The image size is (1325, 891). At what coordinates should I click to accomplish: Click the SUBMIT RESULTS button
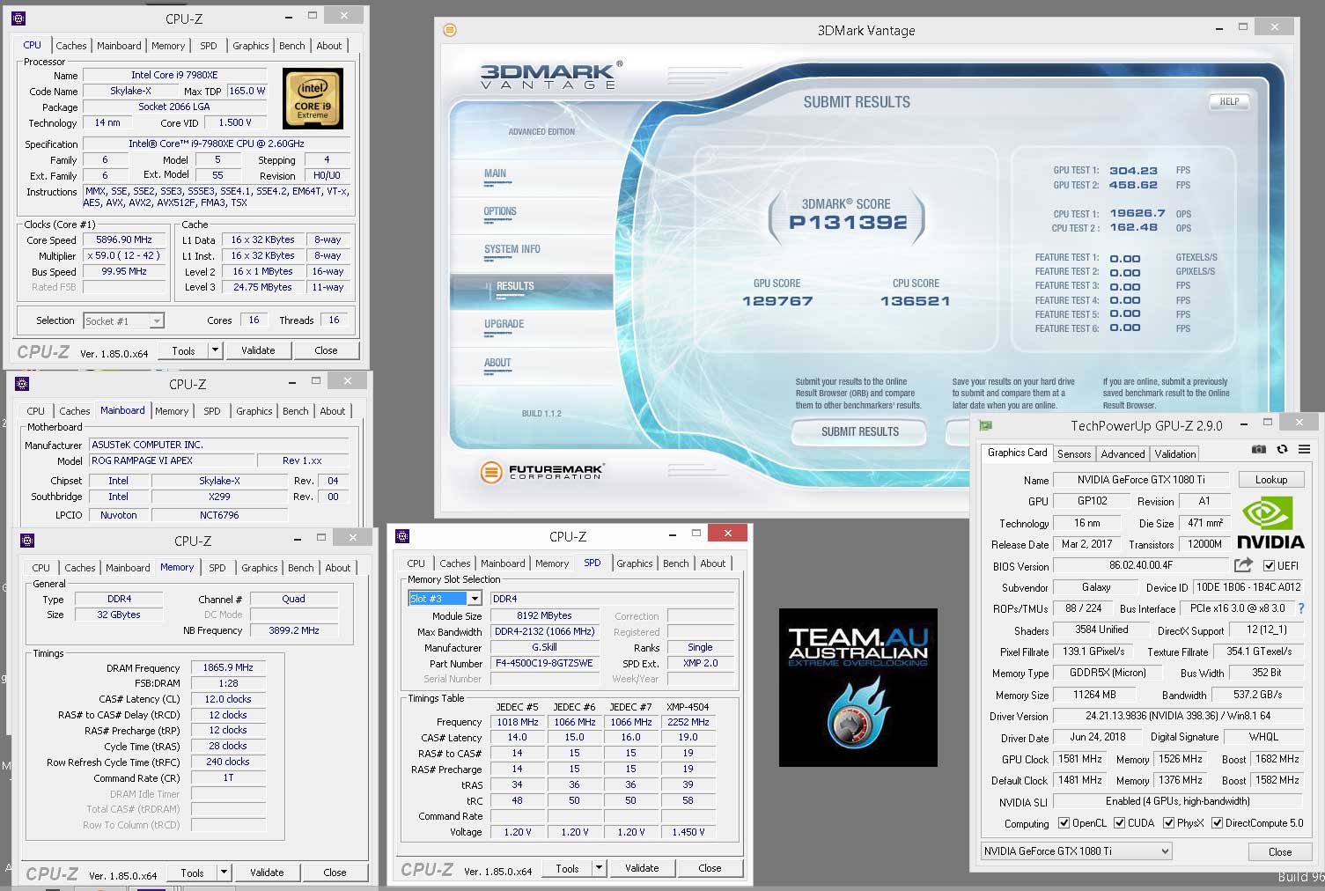point(859,431)
